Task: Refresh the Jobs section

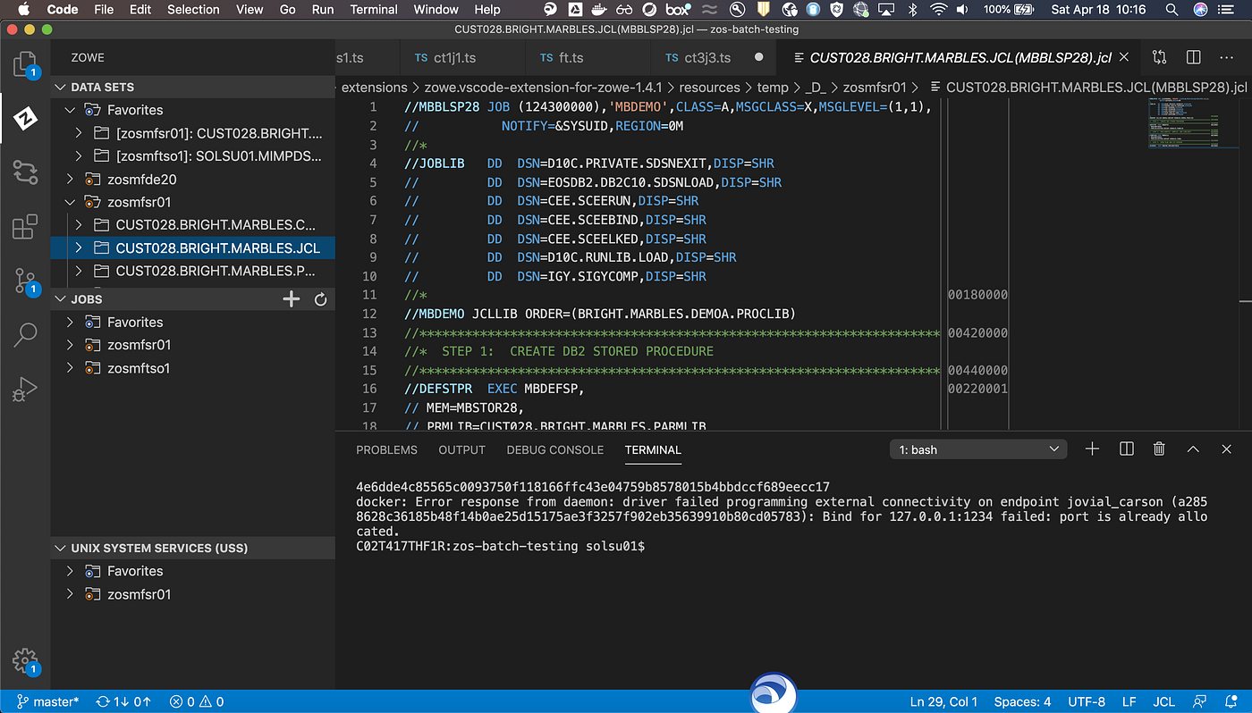Action: tap(320, 299)
